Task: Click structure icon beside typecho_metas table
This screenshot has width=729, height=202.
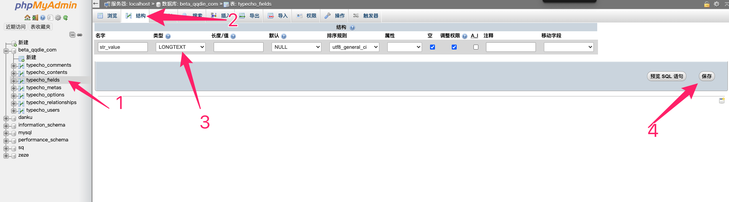Action: 21,88
